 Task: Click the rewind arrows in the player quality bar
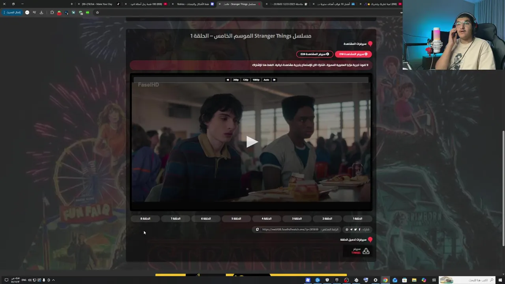click(228, 80)
